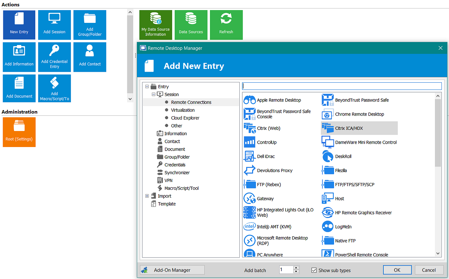
Task: Select the LogMeIn entry type
Action: pyautogui.click(x=337, y=226)
